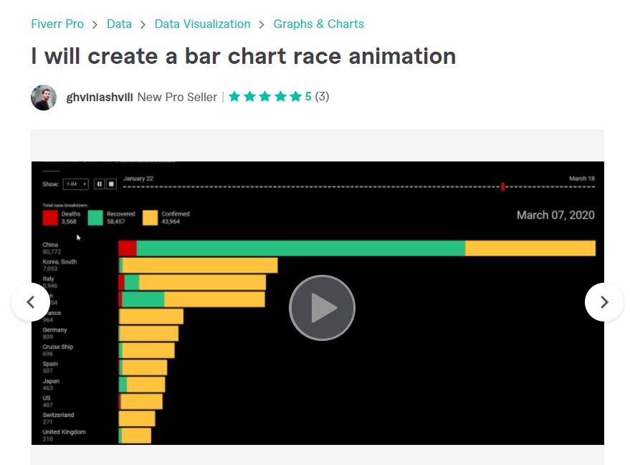This screenshot has width=630, height=465.
Task: Go to previous gallery slide
Action: [x=31, y=302]
